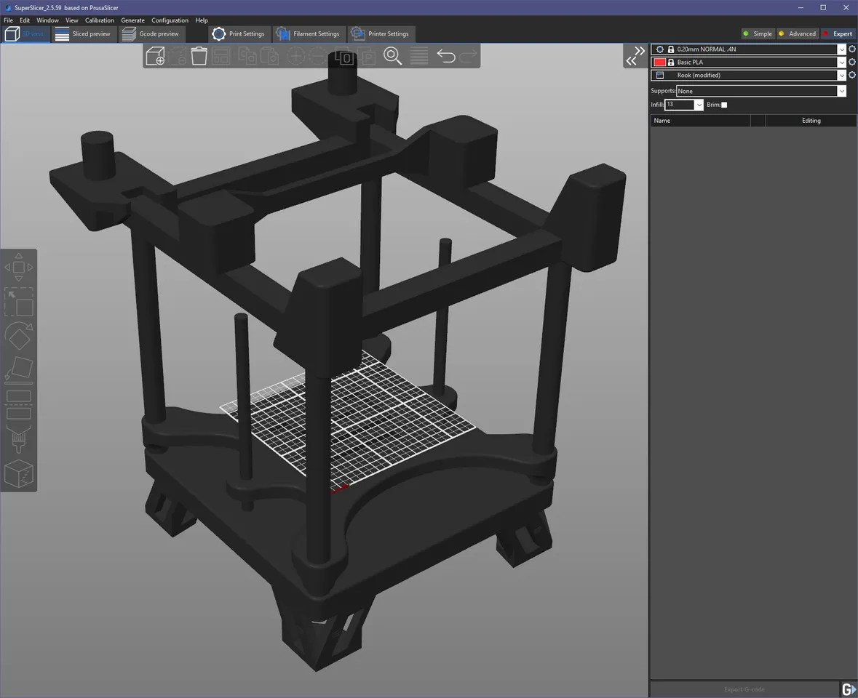Select the Scale gizmo tool

point(19,302)
